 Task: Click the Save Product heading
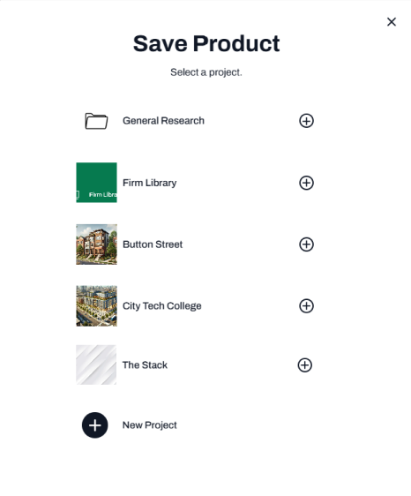tap(206, 43)
